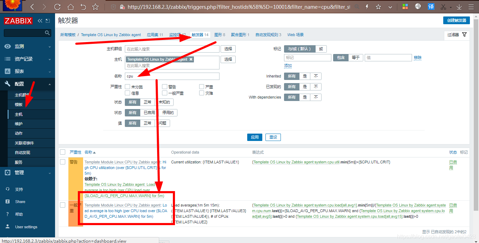Screen dimensions: 479x243
Task: Collapse the Zabbix sidebar with the double chevron
Action: 40,21
